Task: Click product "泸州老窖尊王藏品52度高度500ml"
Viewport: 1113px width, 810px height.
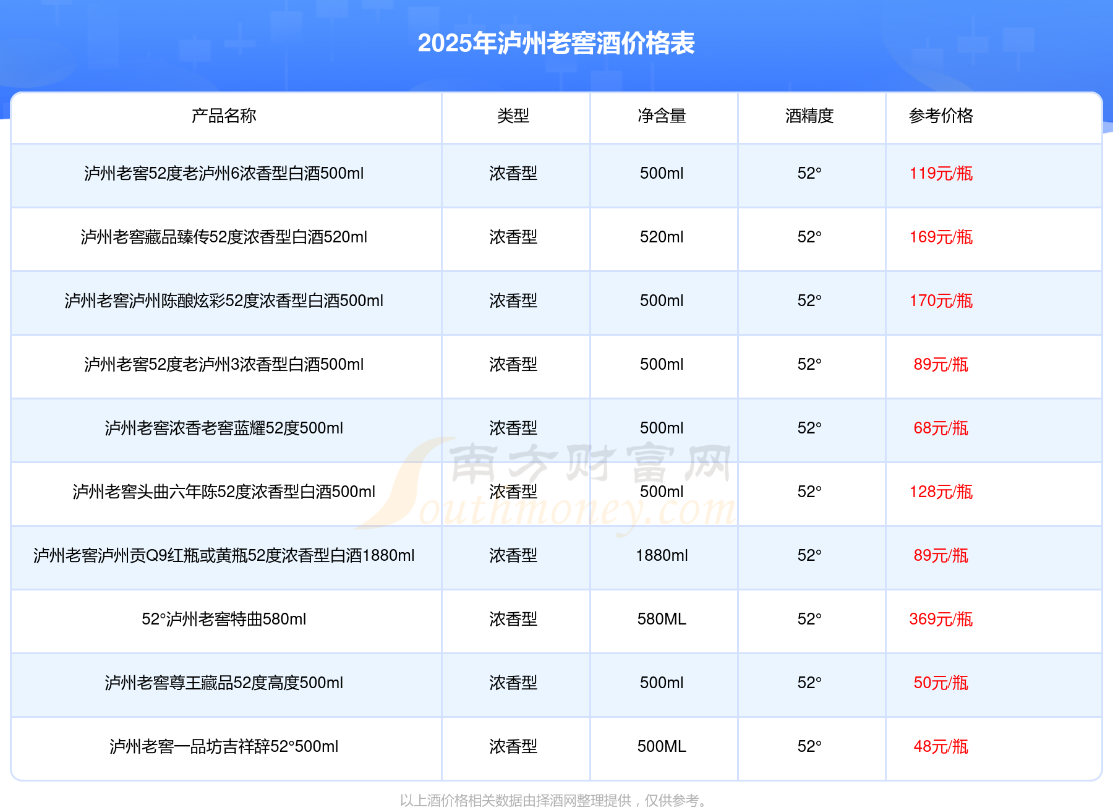Action: click(x=224, y=683)
